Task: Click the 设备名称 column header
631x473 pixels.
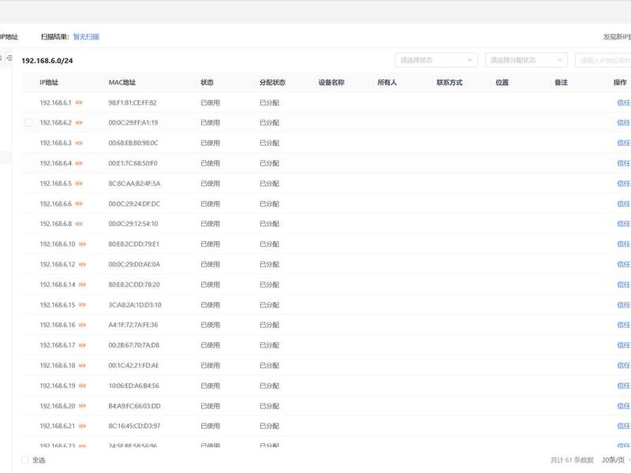Action: 331,82
